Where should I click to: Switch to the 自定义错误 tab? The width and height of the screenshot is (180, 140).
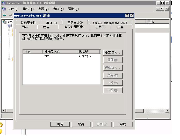tap(75, 22)
